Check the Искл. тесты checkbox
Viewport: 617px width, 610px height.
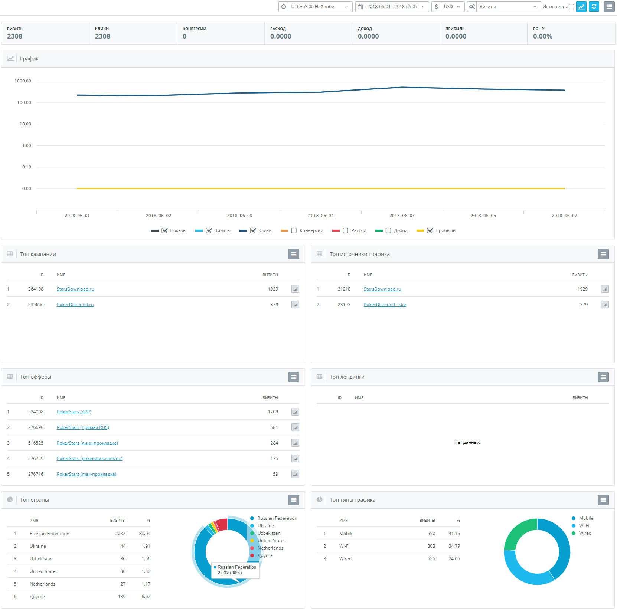[571, 7]
